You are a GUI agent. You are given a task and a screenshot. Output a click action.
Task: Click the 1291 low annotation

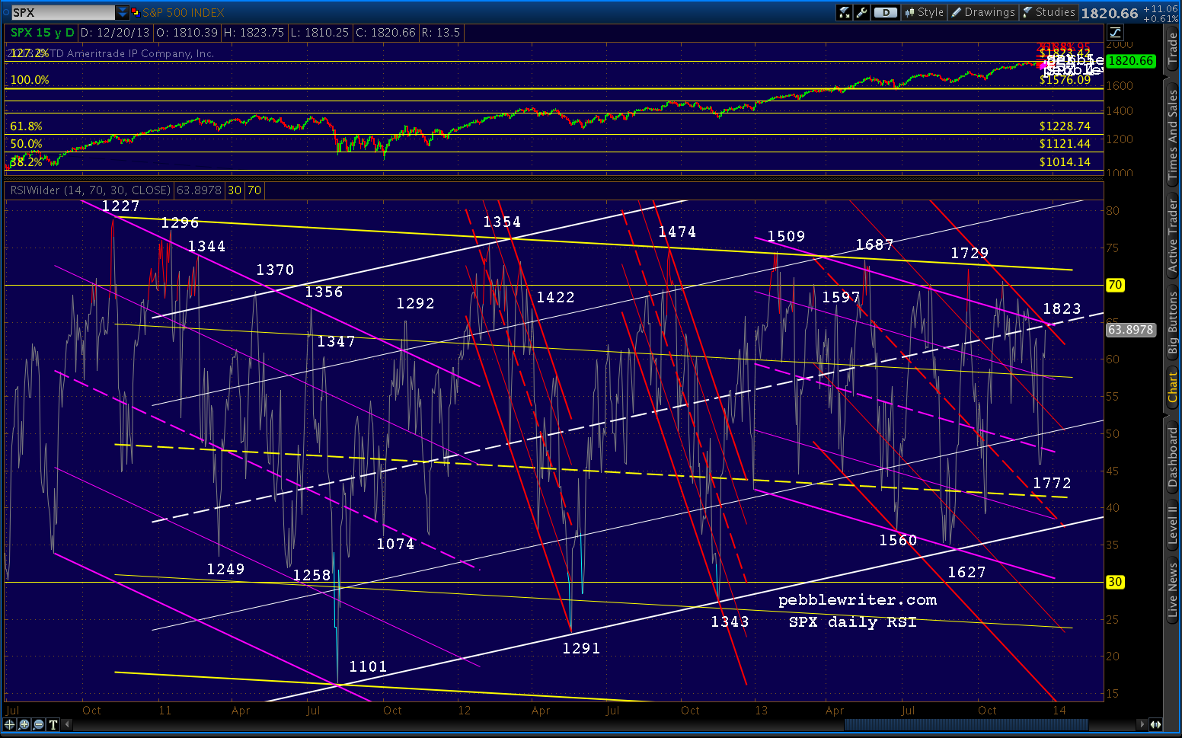[x=581, y=648]
